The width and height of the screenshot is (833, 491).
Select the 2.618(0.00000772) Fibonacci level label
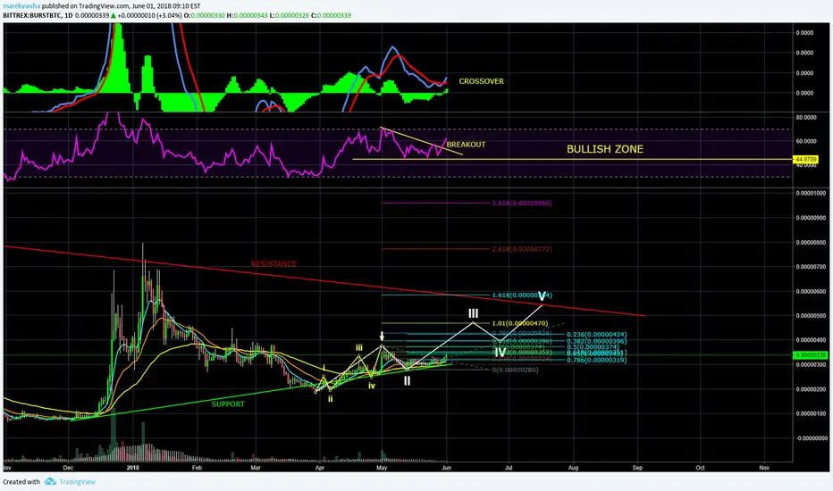click(x=522, y=249)
